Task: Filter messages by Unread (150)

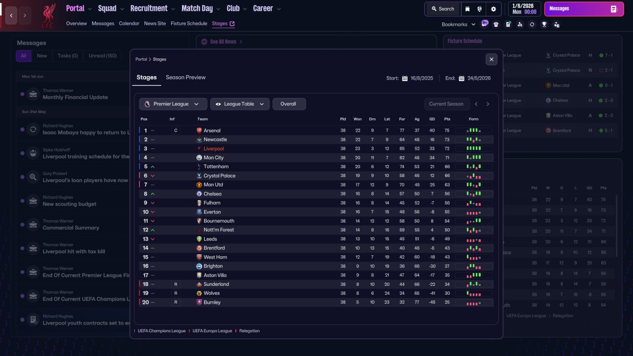Action: point(102,56)
